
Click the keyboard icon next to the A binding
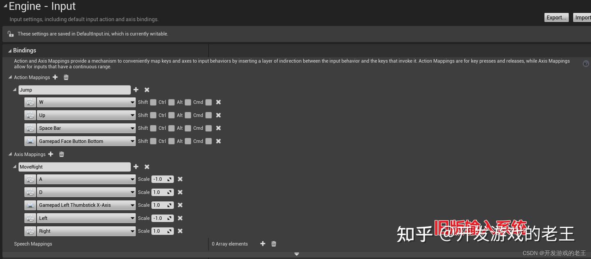pyautogui.click(x=30, y=179)
